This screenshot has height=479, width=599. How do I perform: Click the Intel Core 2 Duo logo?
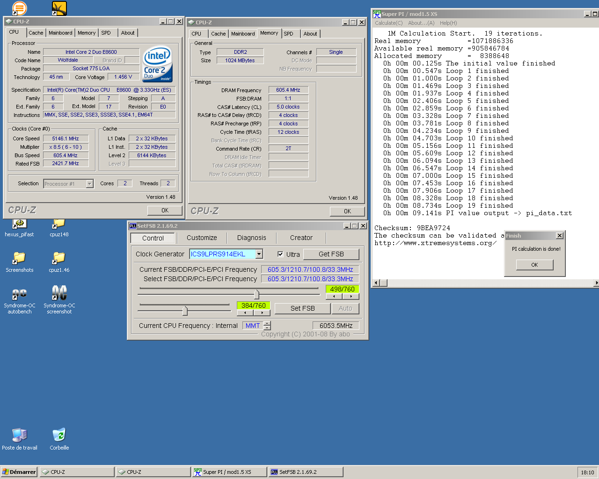tap(158, 64)
